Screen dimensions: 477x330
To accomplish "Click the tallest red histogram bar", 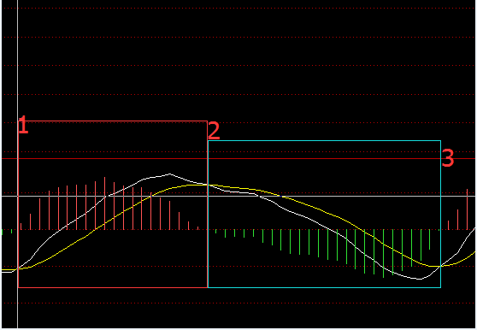I will [x=104, y=203].
